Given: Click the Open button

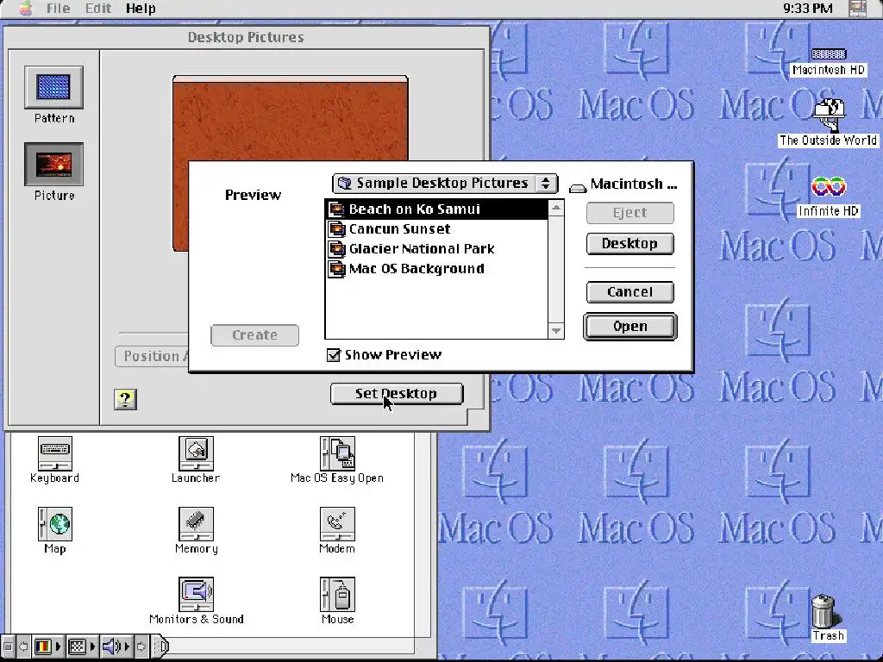Looking at the screenshot, I should (x=630, y=327).
